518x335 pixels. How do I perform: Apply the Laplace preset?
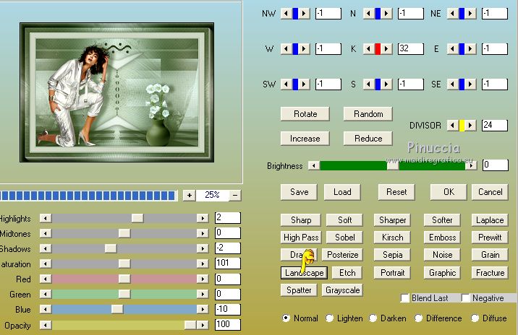[x=490, y=220]
